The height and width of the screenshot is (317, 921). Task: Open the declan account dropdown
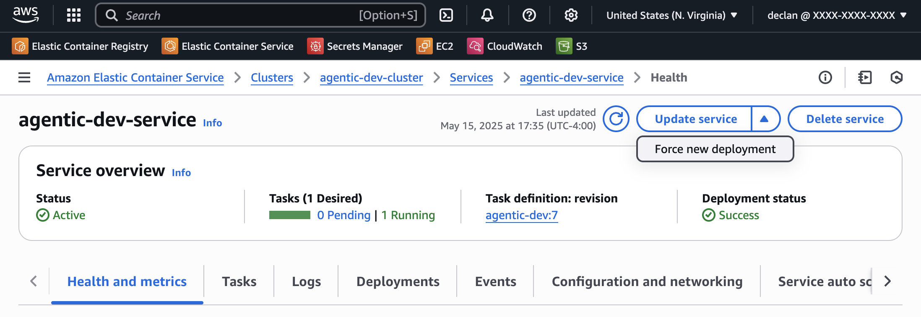837,15
